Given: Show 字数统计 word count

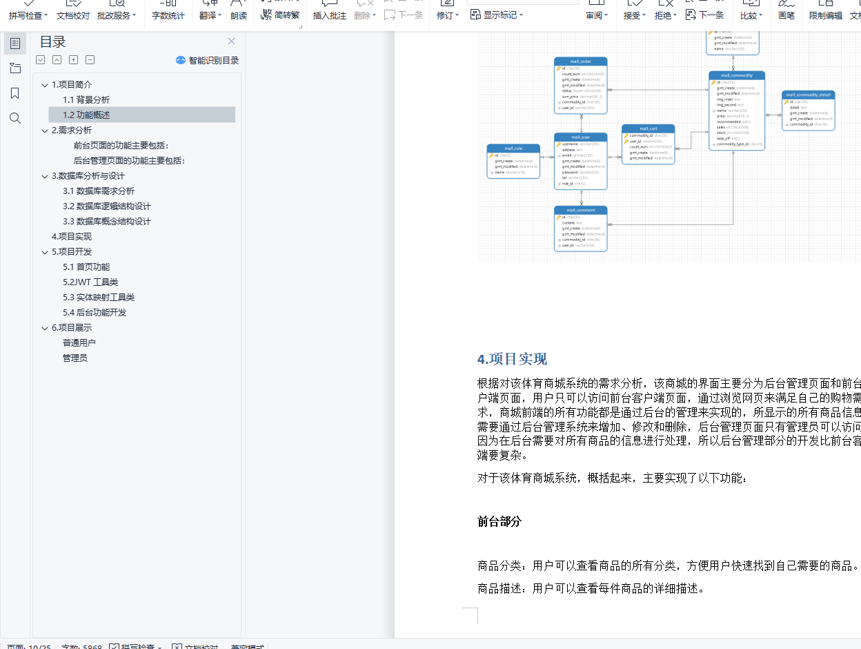Looking at the screenshot, I should pyautogui.click(x=168, y=15).
